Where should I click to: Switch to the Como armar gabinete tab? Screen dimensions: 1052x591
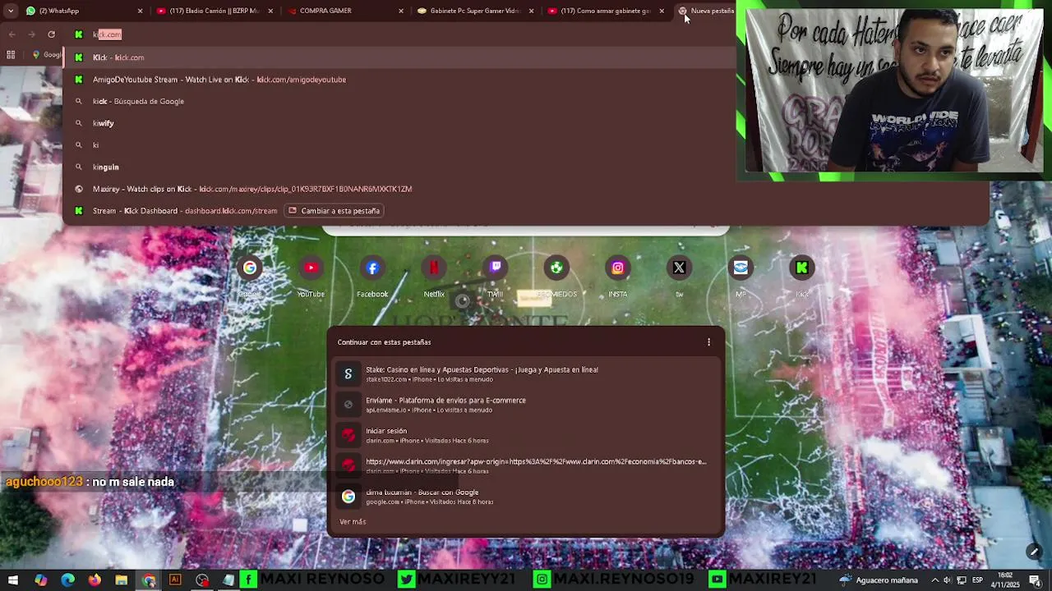(x=606, y=11)
